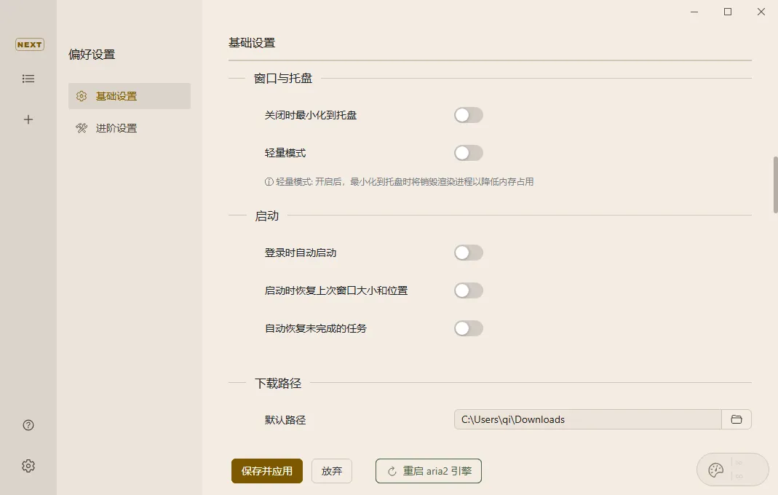Toggle 登录时自动启动 switch
778x495 pixels.
tap(468, 253)
